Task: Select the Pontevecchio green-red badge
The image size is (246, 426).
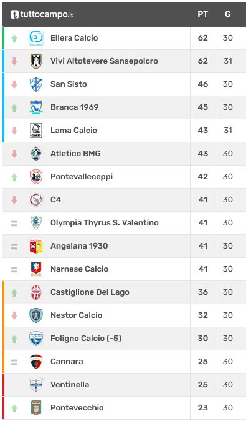Action: [36, 407]
